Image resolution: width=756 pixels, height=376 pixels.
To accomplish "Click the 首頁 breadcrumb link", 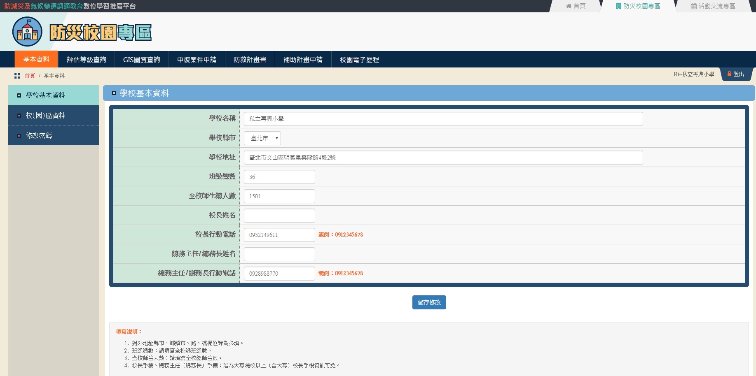I will (30, 76).
